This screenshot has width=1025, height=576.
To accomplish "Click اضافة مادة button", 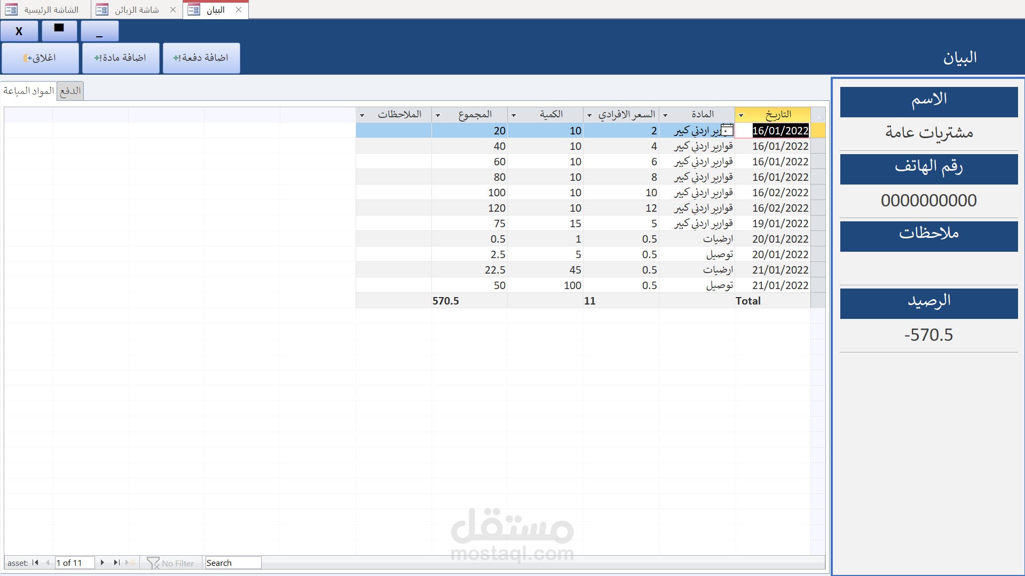I will [121, 58].
